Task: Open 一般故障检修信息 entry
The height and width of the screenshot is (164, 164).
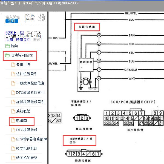Action: 30,83
